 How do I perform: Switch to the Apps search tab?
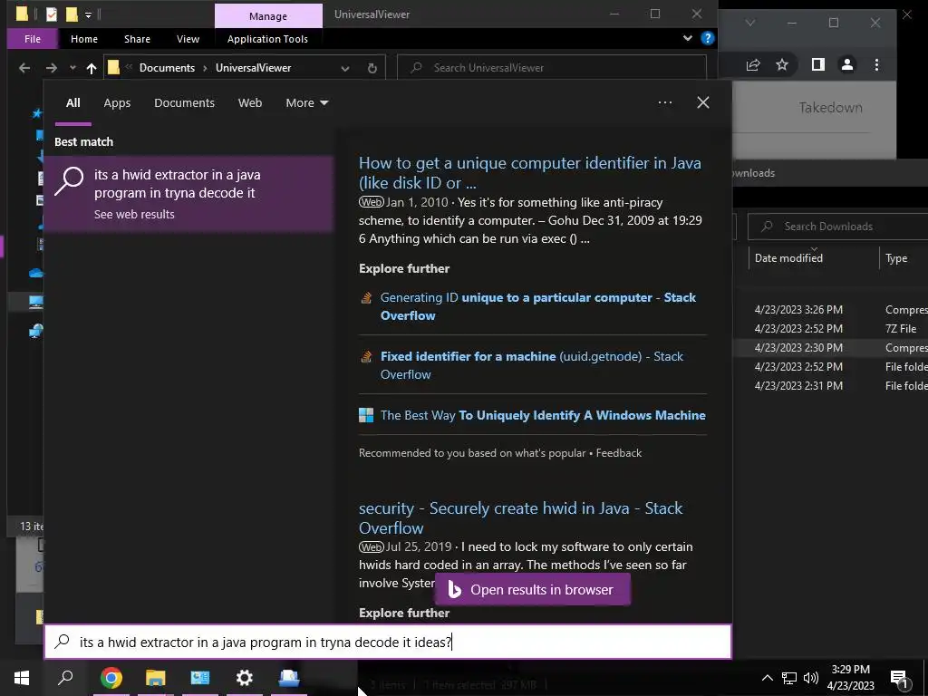pyautogui.click(x=117, y=103)
